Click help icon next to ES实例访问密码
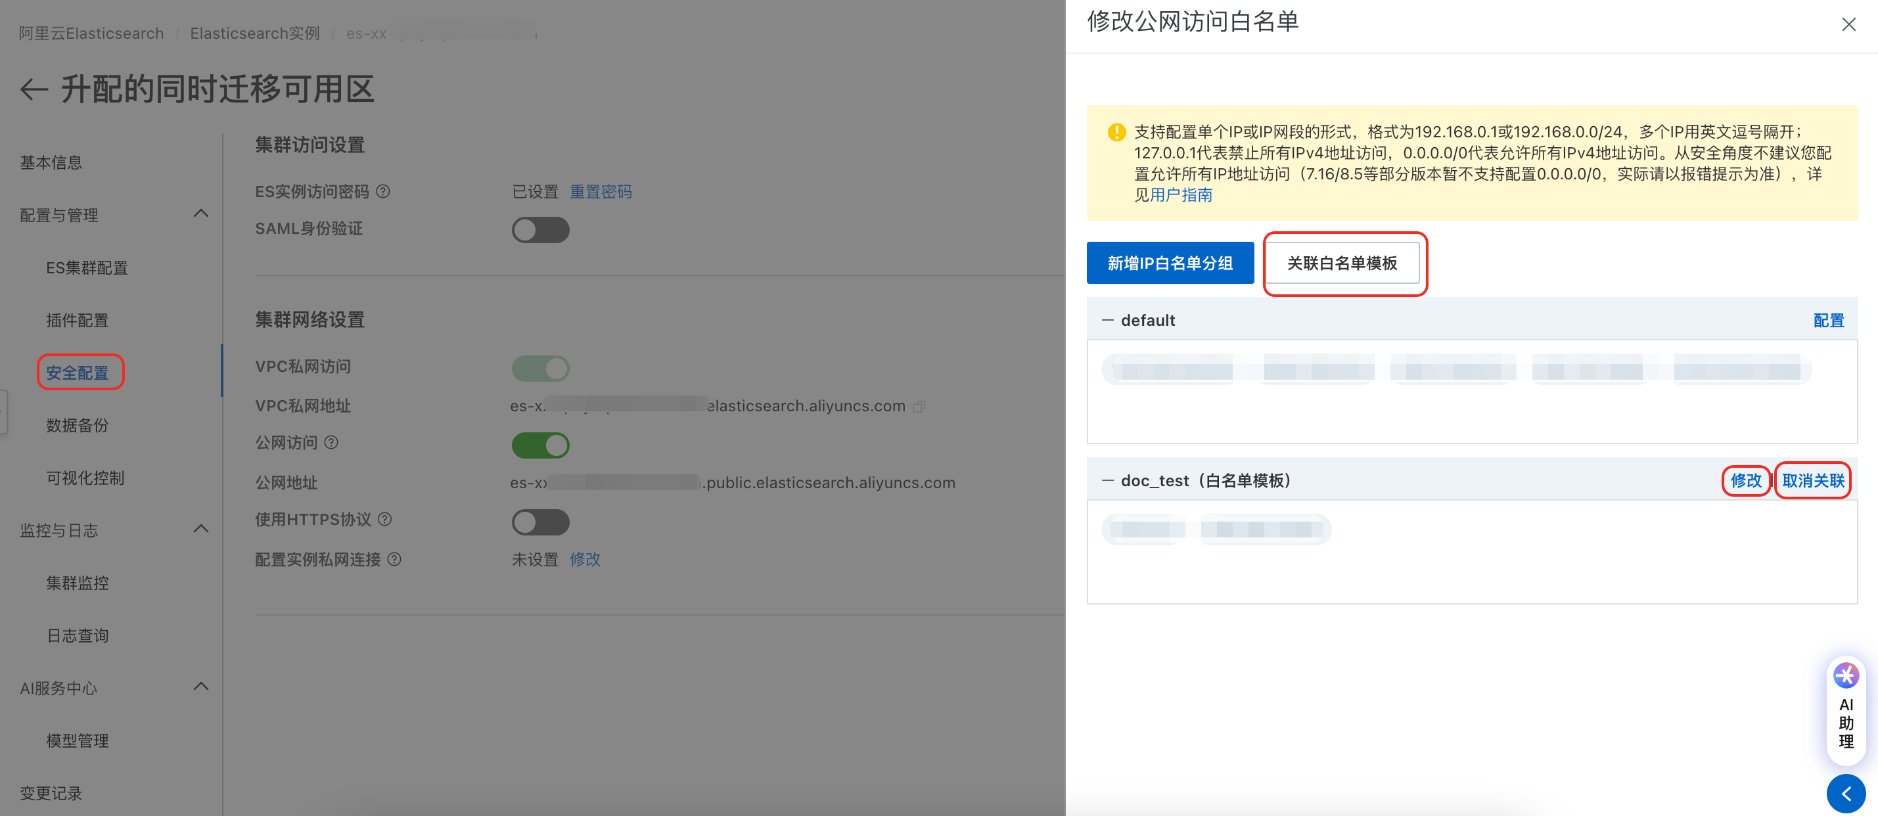 tap(382, 192)
